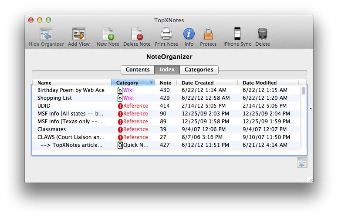Click Reference text in Classmates row
Screen dimensions: 338x217
tap(135, 129)
